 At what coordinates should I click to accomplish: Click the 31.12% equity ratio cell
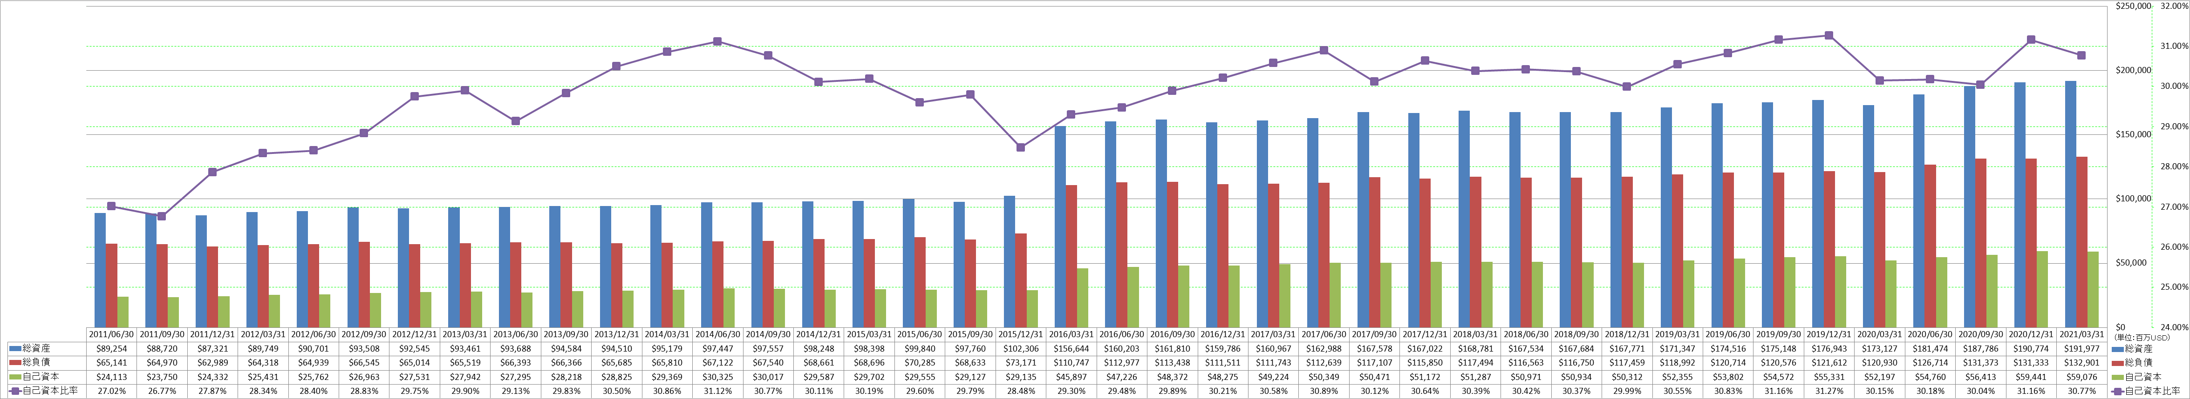(x=717, y=392)
